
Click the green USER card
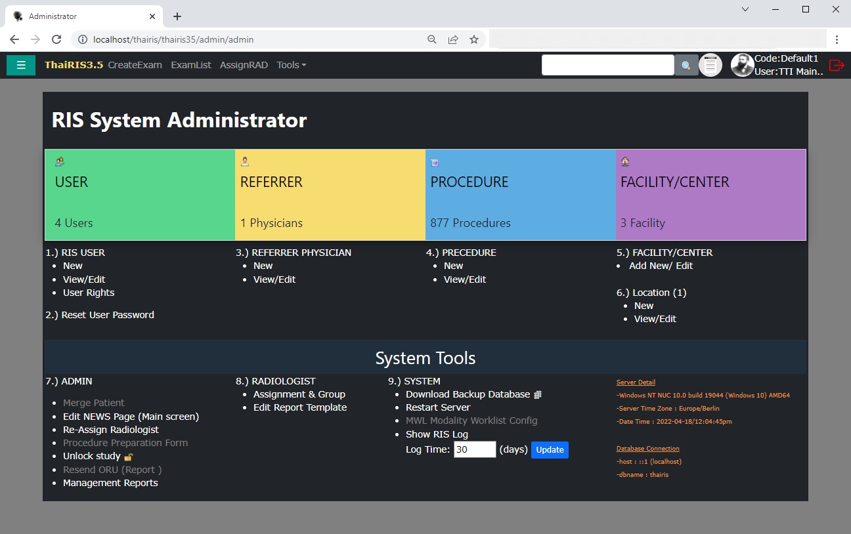click(x=140, y=195)
